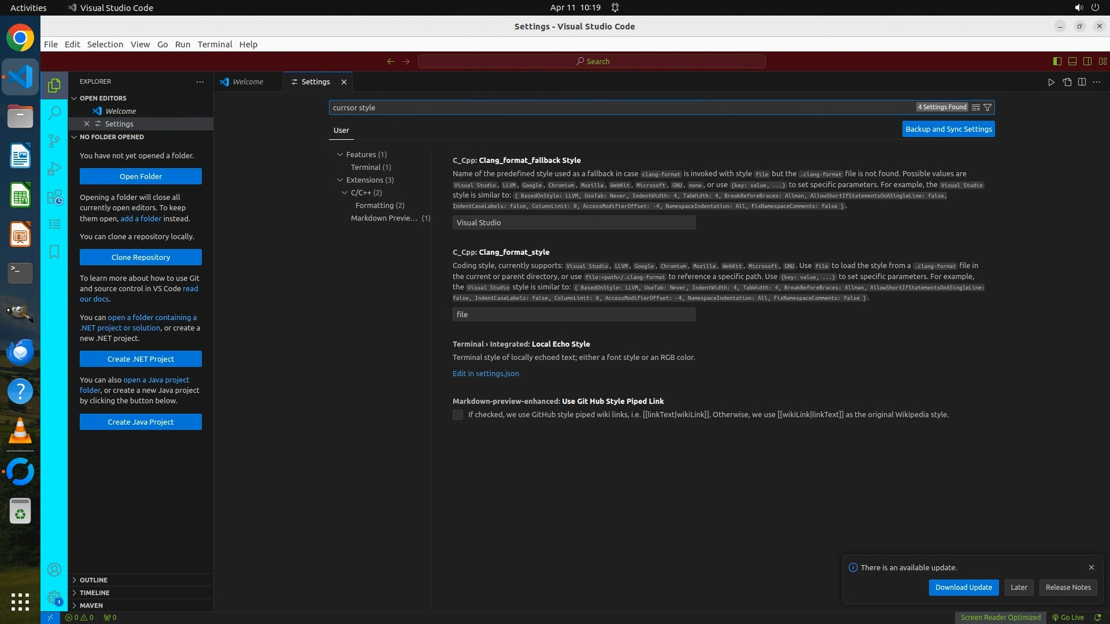Open Source Control view icon
This screenshot has width=1110, height=624.
point(54,140)
